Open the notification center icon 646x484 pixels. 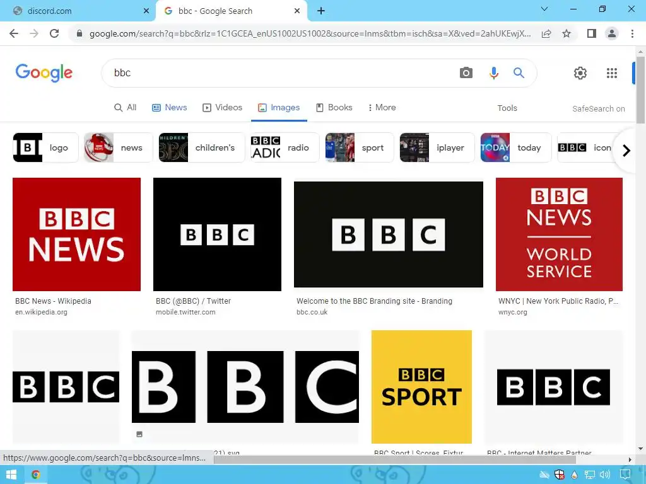point(625,475)
